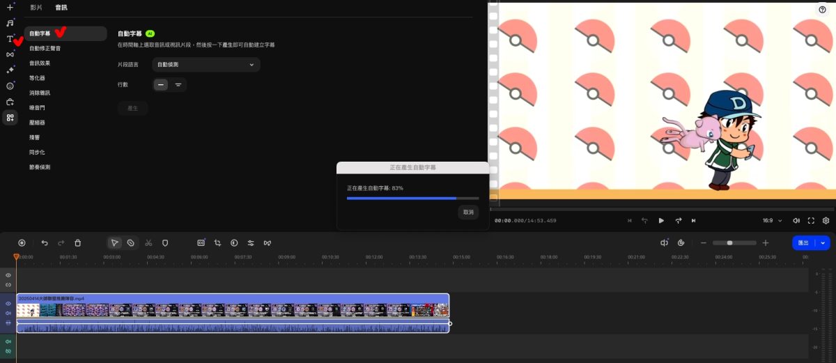Click the 產生 generate button

coord(132,109)
